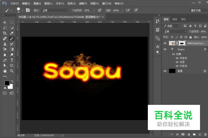The width and height of the screenshot is (208, 138).
Task: Swap foreground and background colors
Action: (12, 81)
